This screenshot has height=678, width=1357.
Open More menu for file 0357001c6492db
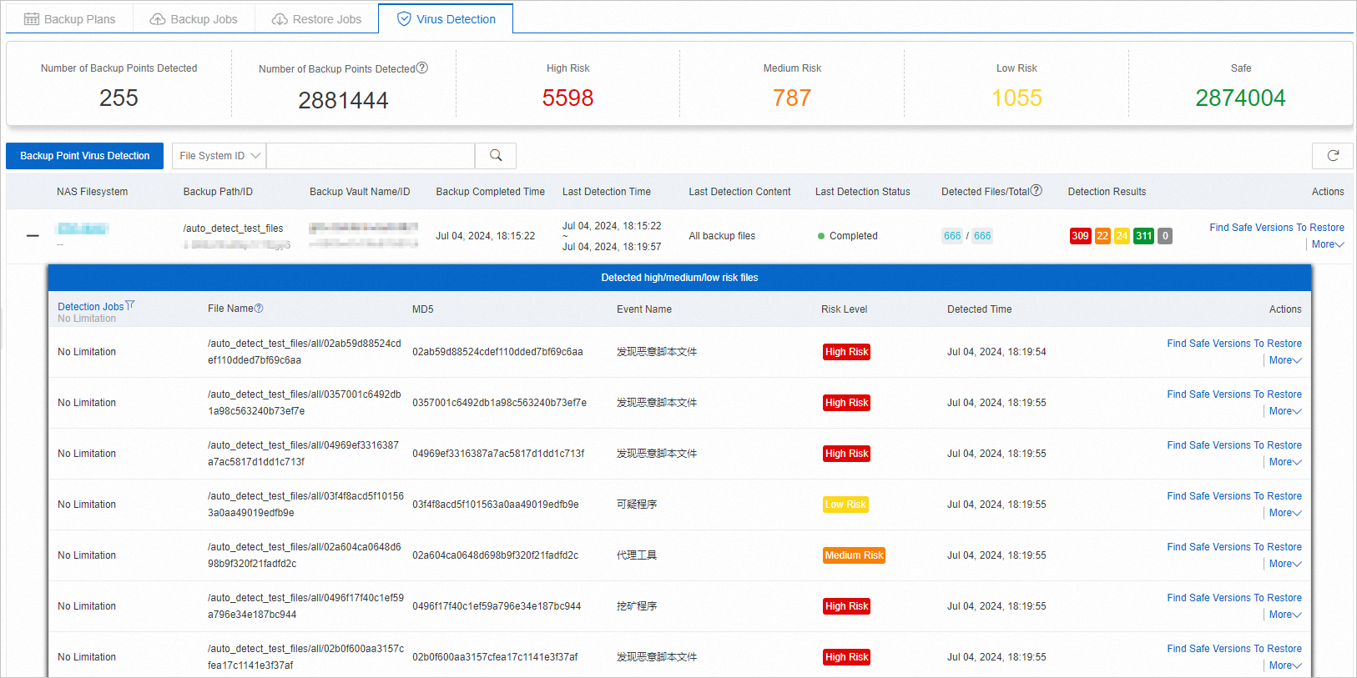pos(1285,411)
